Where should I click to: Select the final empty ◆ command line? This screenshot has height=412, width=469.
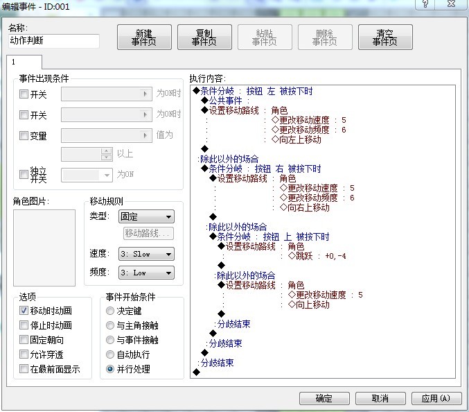click(x=197, y=372)
